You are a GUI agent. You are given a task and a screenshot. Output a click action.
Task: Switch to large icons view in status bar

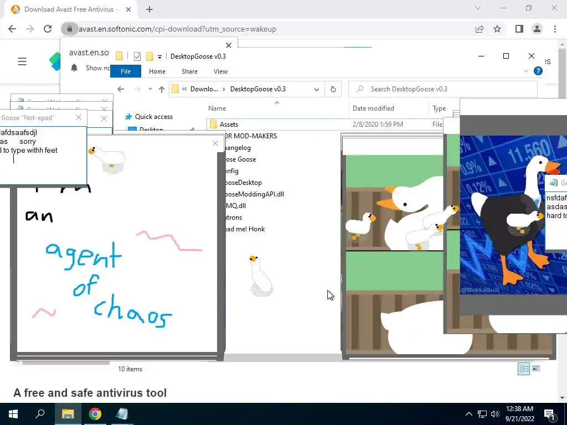click(x=536, y=369)
